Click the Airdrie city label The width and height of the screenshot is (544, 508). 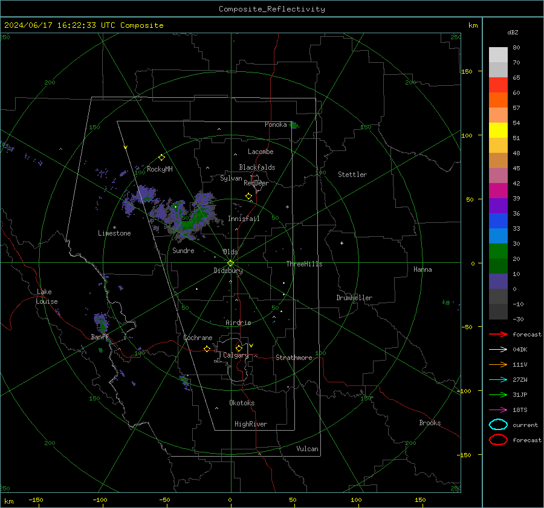point(238,323)
